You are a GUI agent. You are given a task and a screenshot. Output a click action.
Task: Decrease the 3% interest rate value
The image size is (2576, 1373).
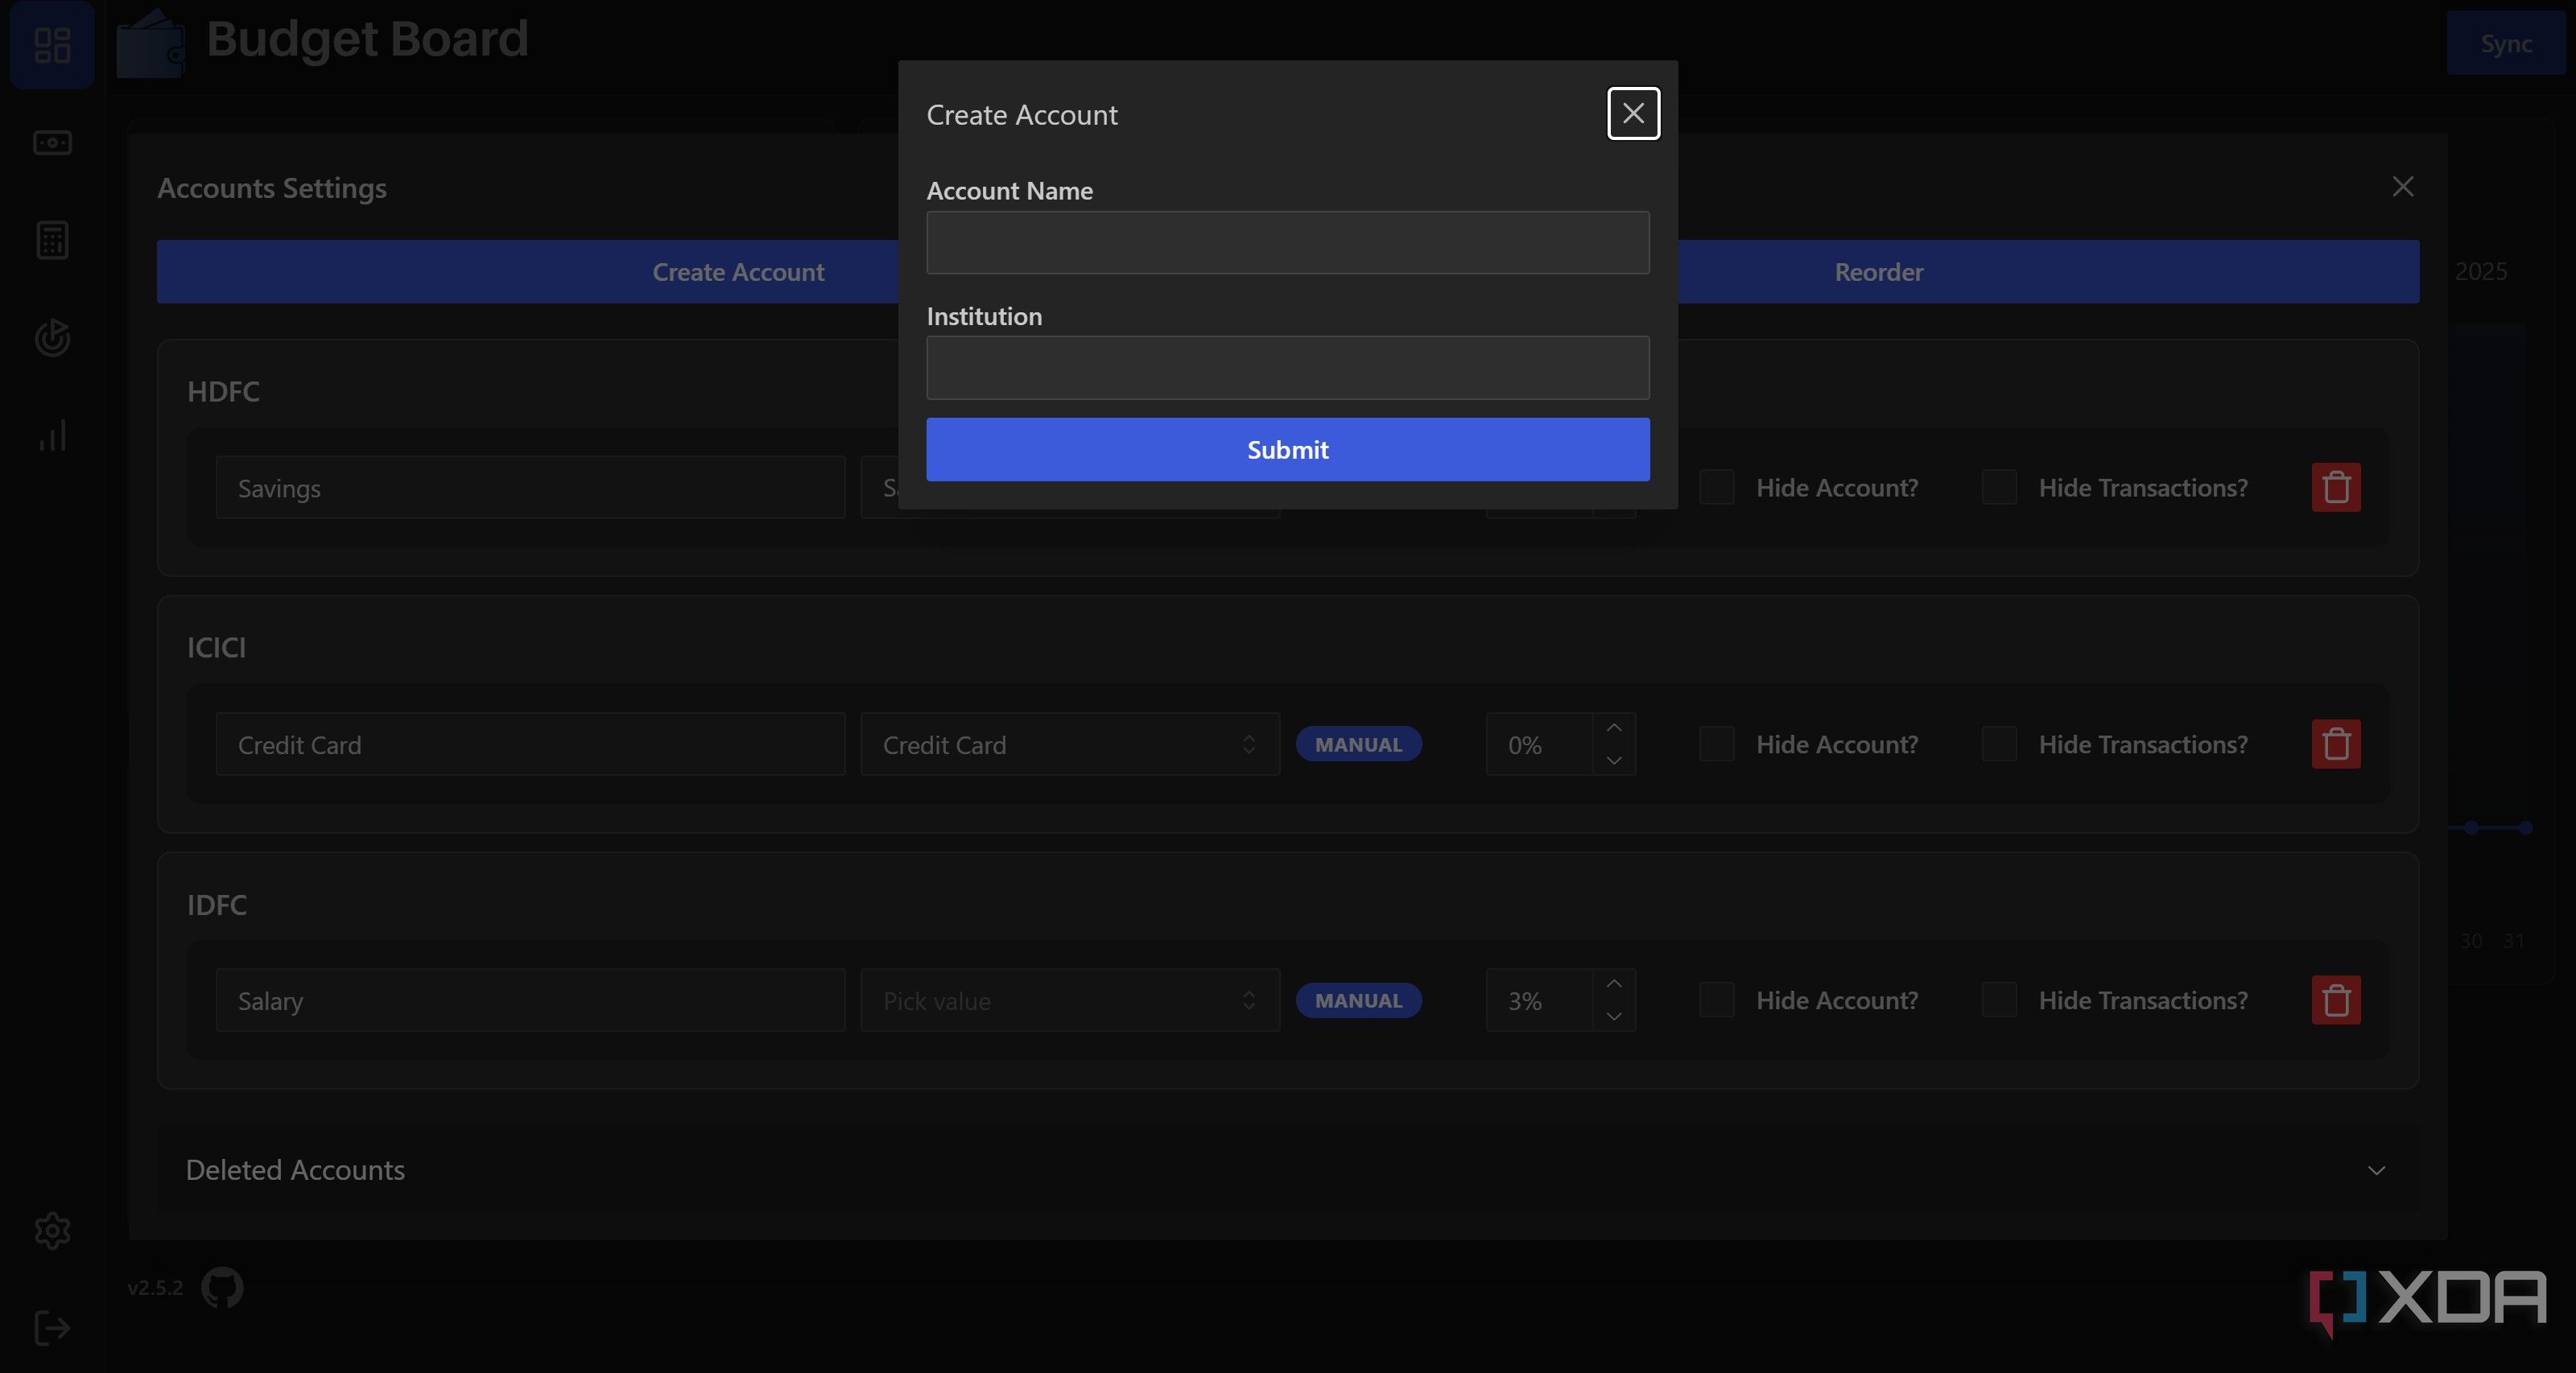(1614, 1016)
